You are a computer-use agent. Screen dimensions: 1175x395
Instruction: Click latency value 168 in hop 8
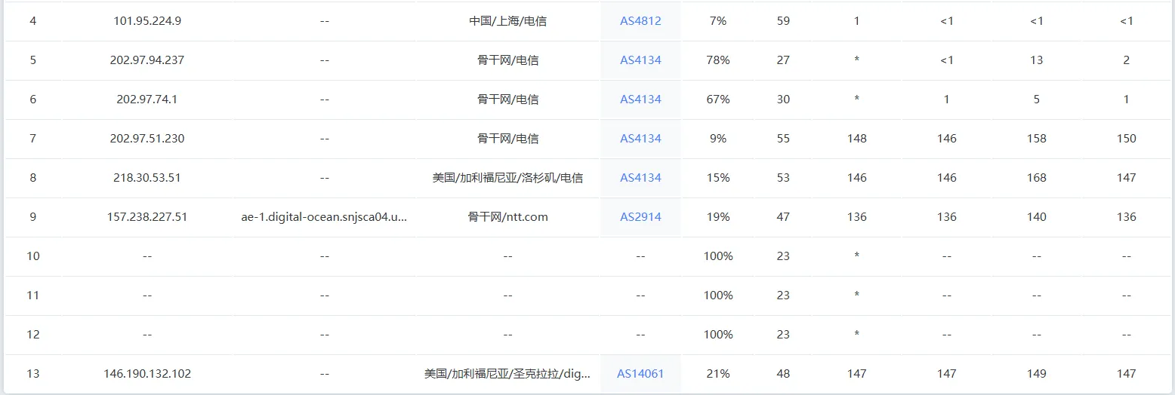click(1037, 178)
